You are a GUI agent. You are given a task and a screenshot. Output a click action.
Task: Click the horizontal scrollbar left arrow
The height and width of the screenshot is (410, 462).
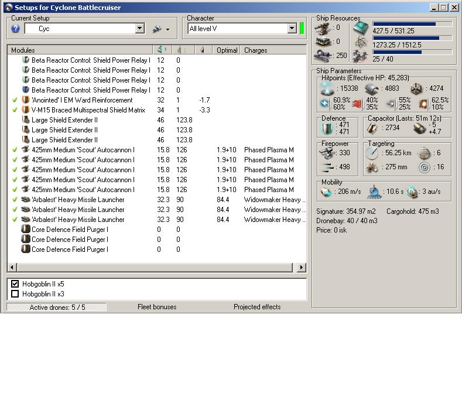[12, 267]
